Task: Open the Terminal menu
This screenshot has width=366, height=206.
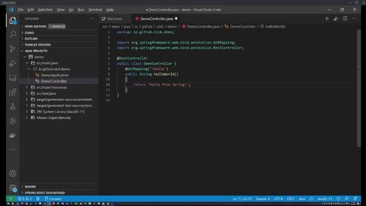Action: [95, 10]
